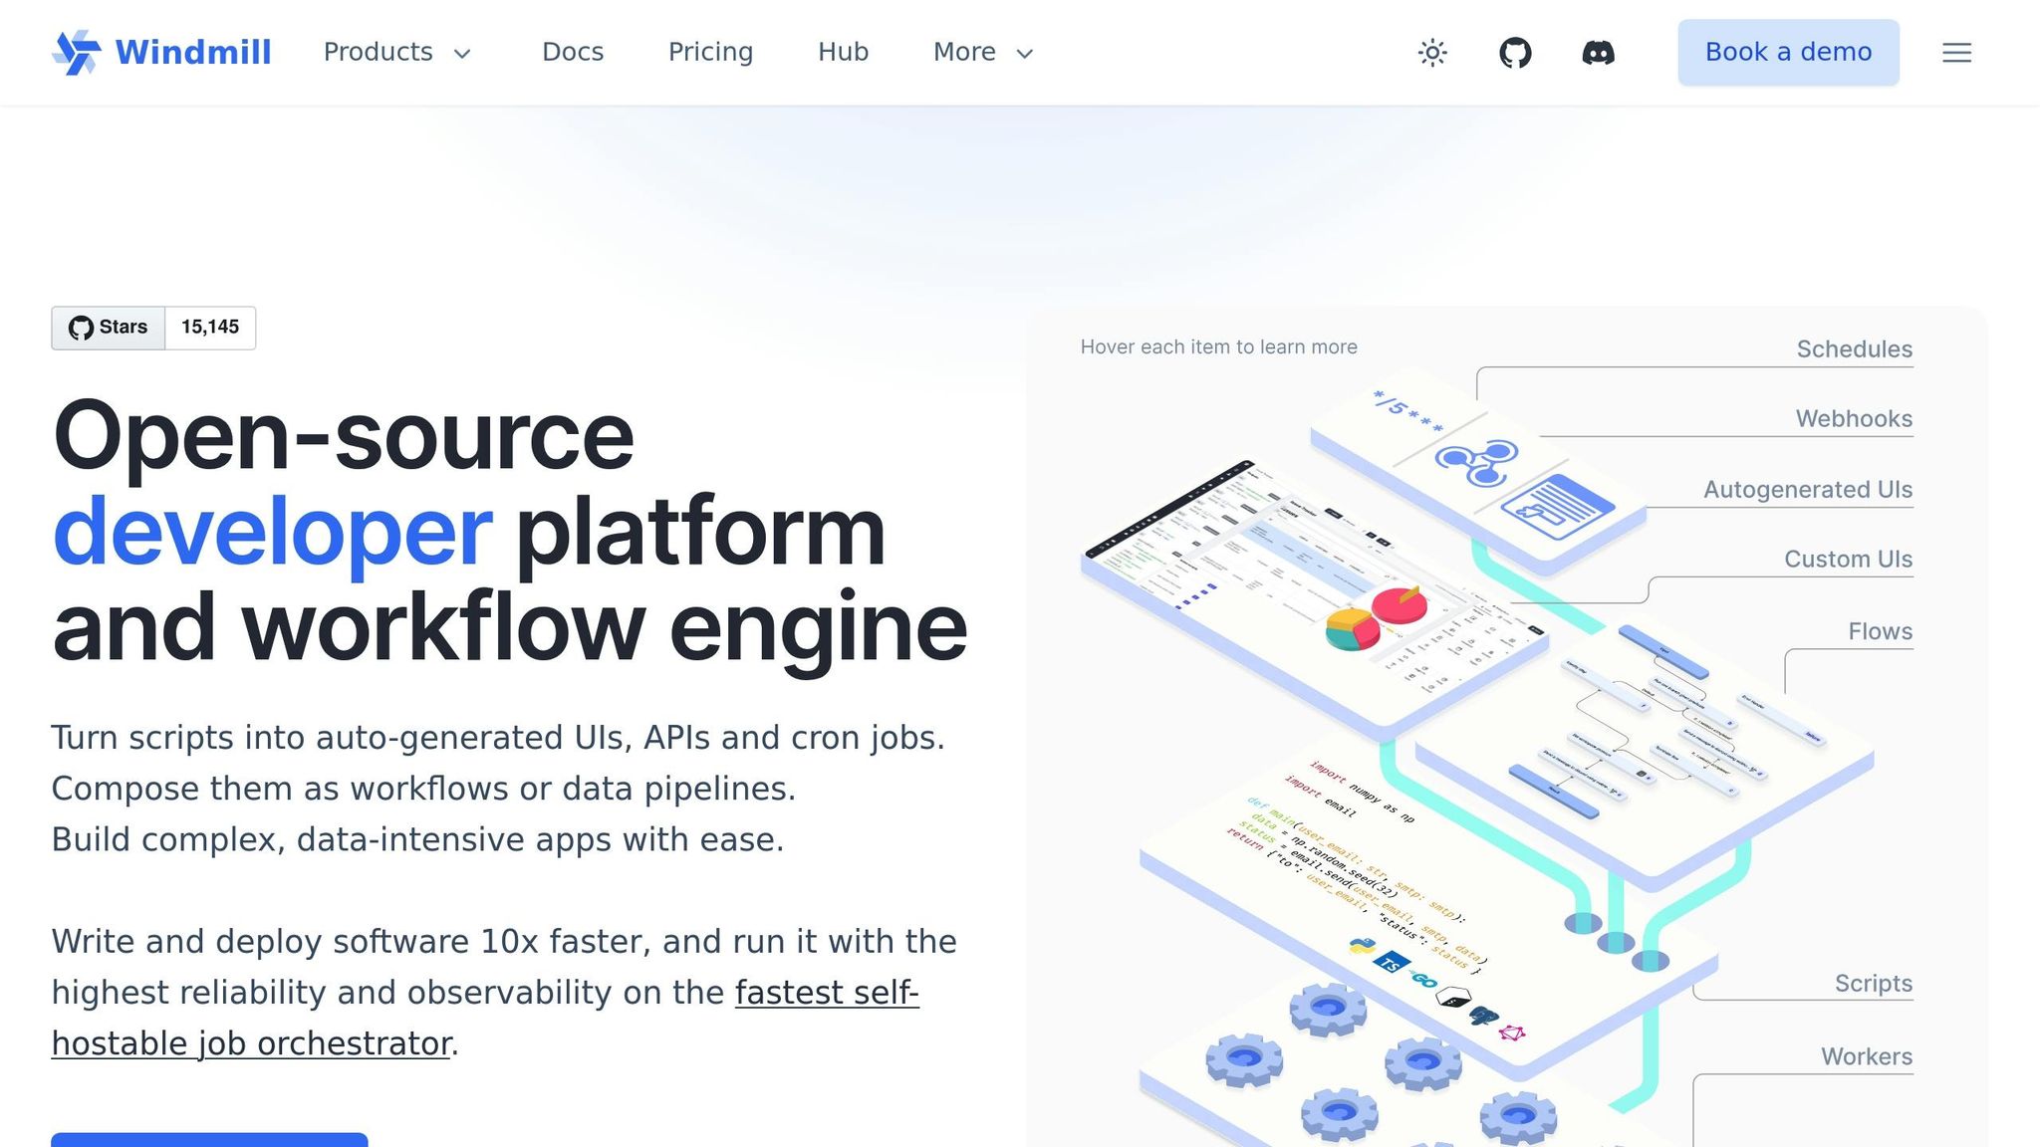Click the 15,145 star count
This screenshot has height=1147, width=2040.
coord(210,328)
